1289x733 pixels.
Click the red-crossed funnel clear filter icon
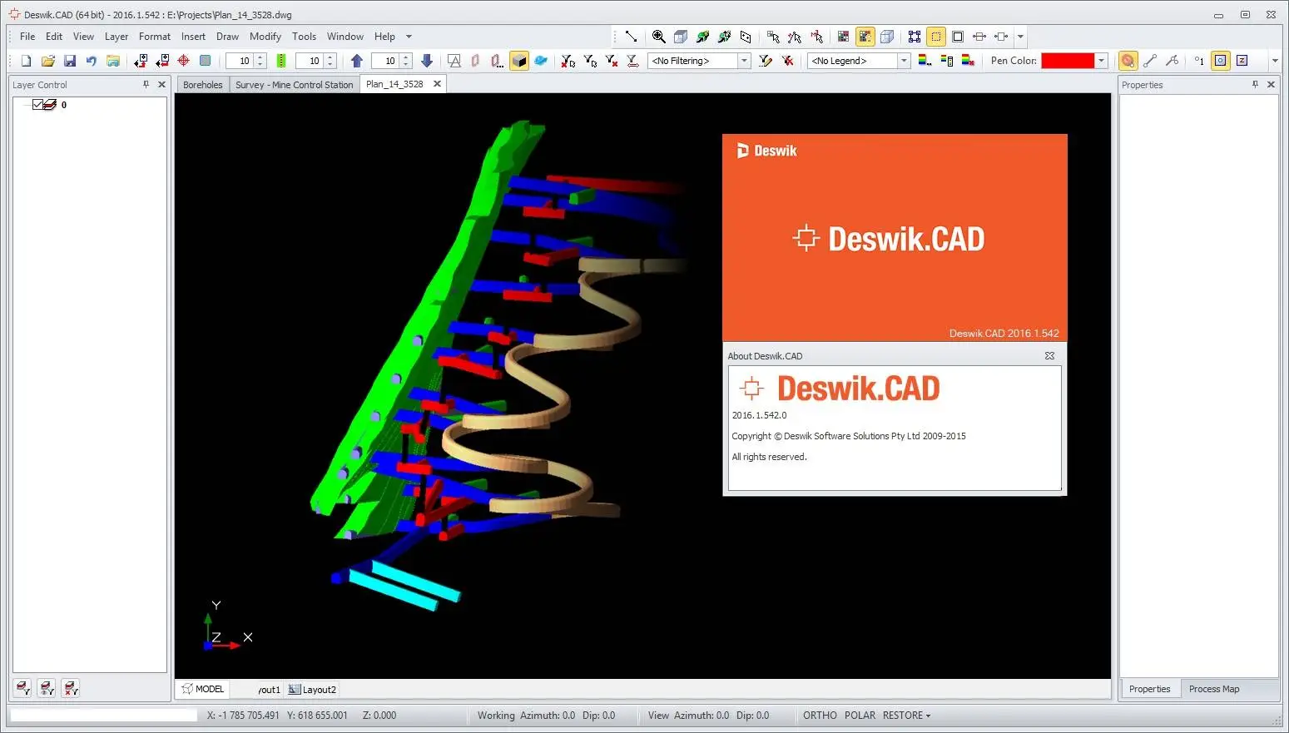[787, 61]
